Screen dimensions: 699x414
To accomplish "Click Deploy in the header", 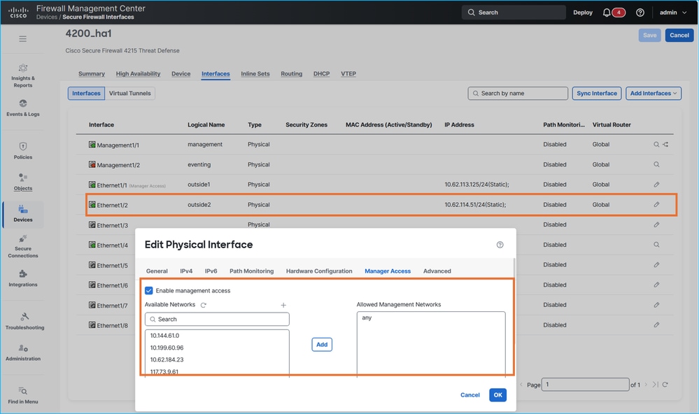I will click(583, 13).
